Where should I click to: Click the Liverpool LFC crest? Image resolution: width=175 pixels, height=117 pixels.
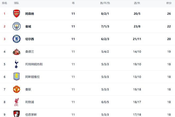pos(16,102)
